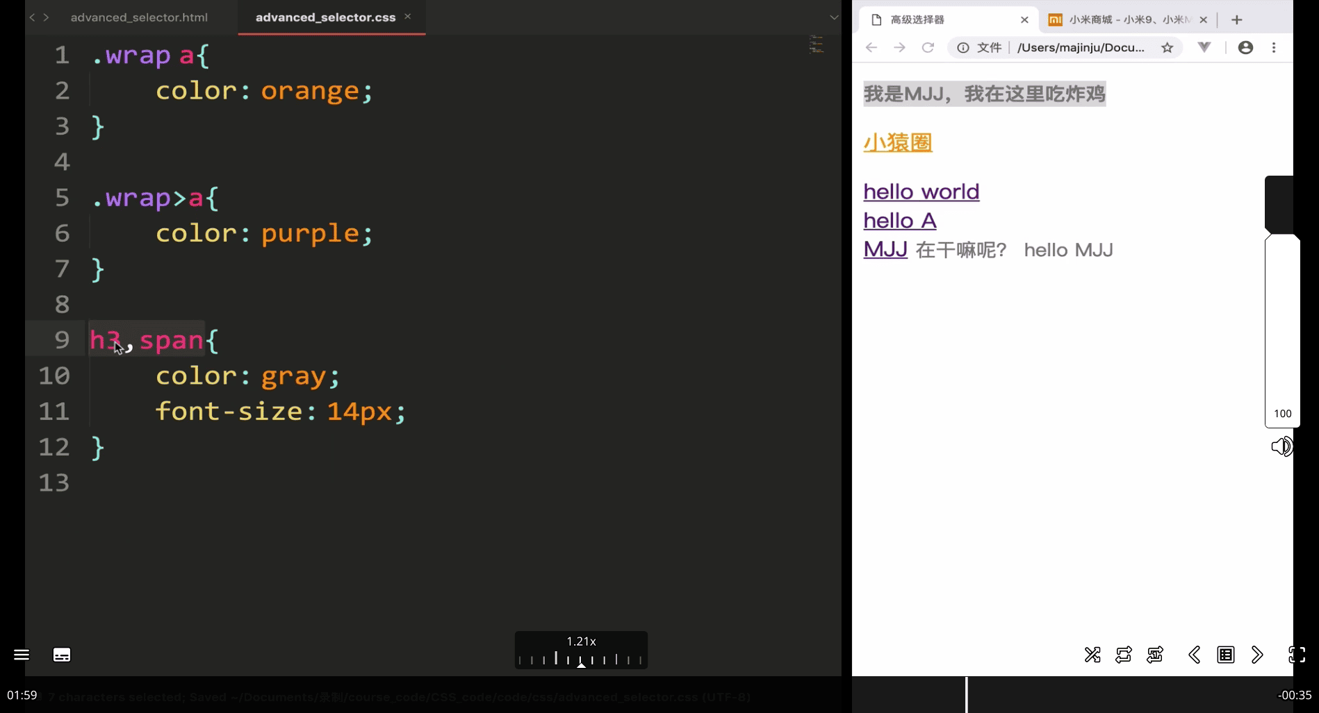Switch to the 小米商城 browser tab
This screenshot has height=713, width=1319.
pyautogui.click(x=1129, y=19)
